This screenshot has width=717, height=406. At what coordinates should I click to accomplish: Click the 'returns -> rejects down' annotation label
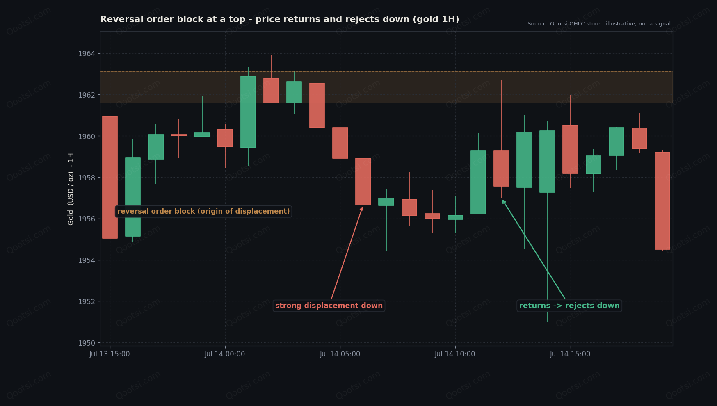(569, 306)
